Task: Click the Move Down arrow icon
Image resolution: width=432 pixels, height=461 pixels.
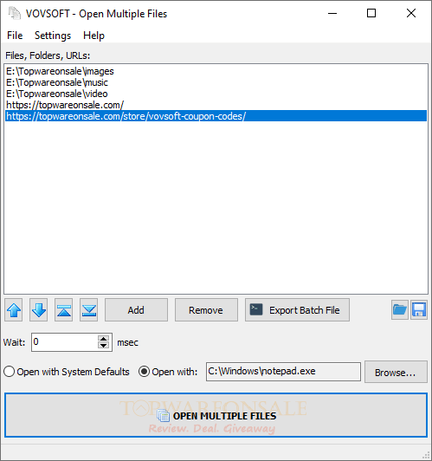Action: coord(38,310)
